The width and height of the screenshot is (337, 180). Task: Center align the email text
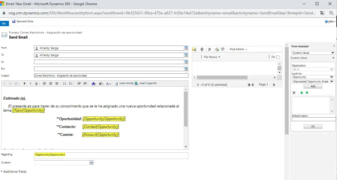point(51,84)
